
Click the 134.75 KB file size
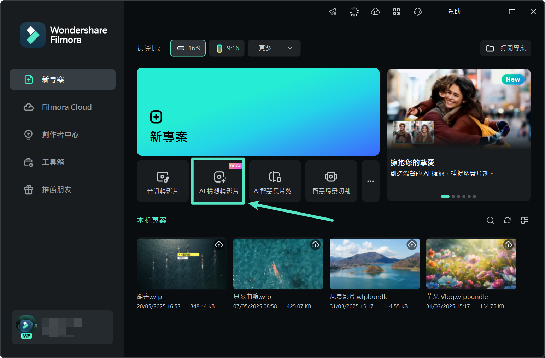click(x=492, y=306)
